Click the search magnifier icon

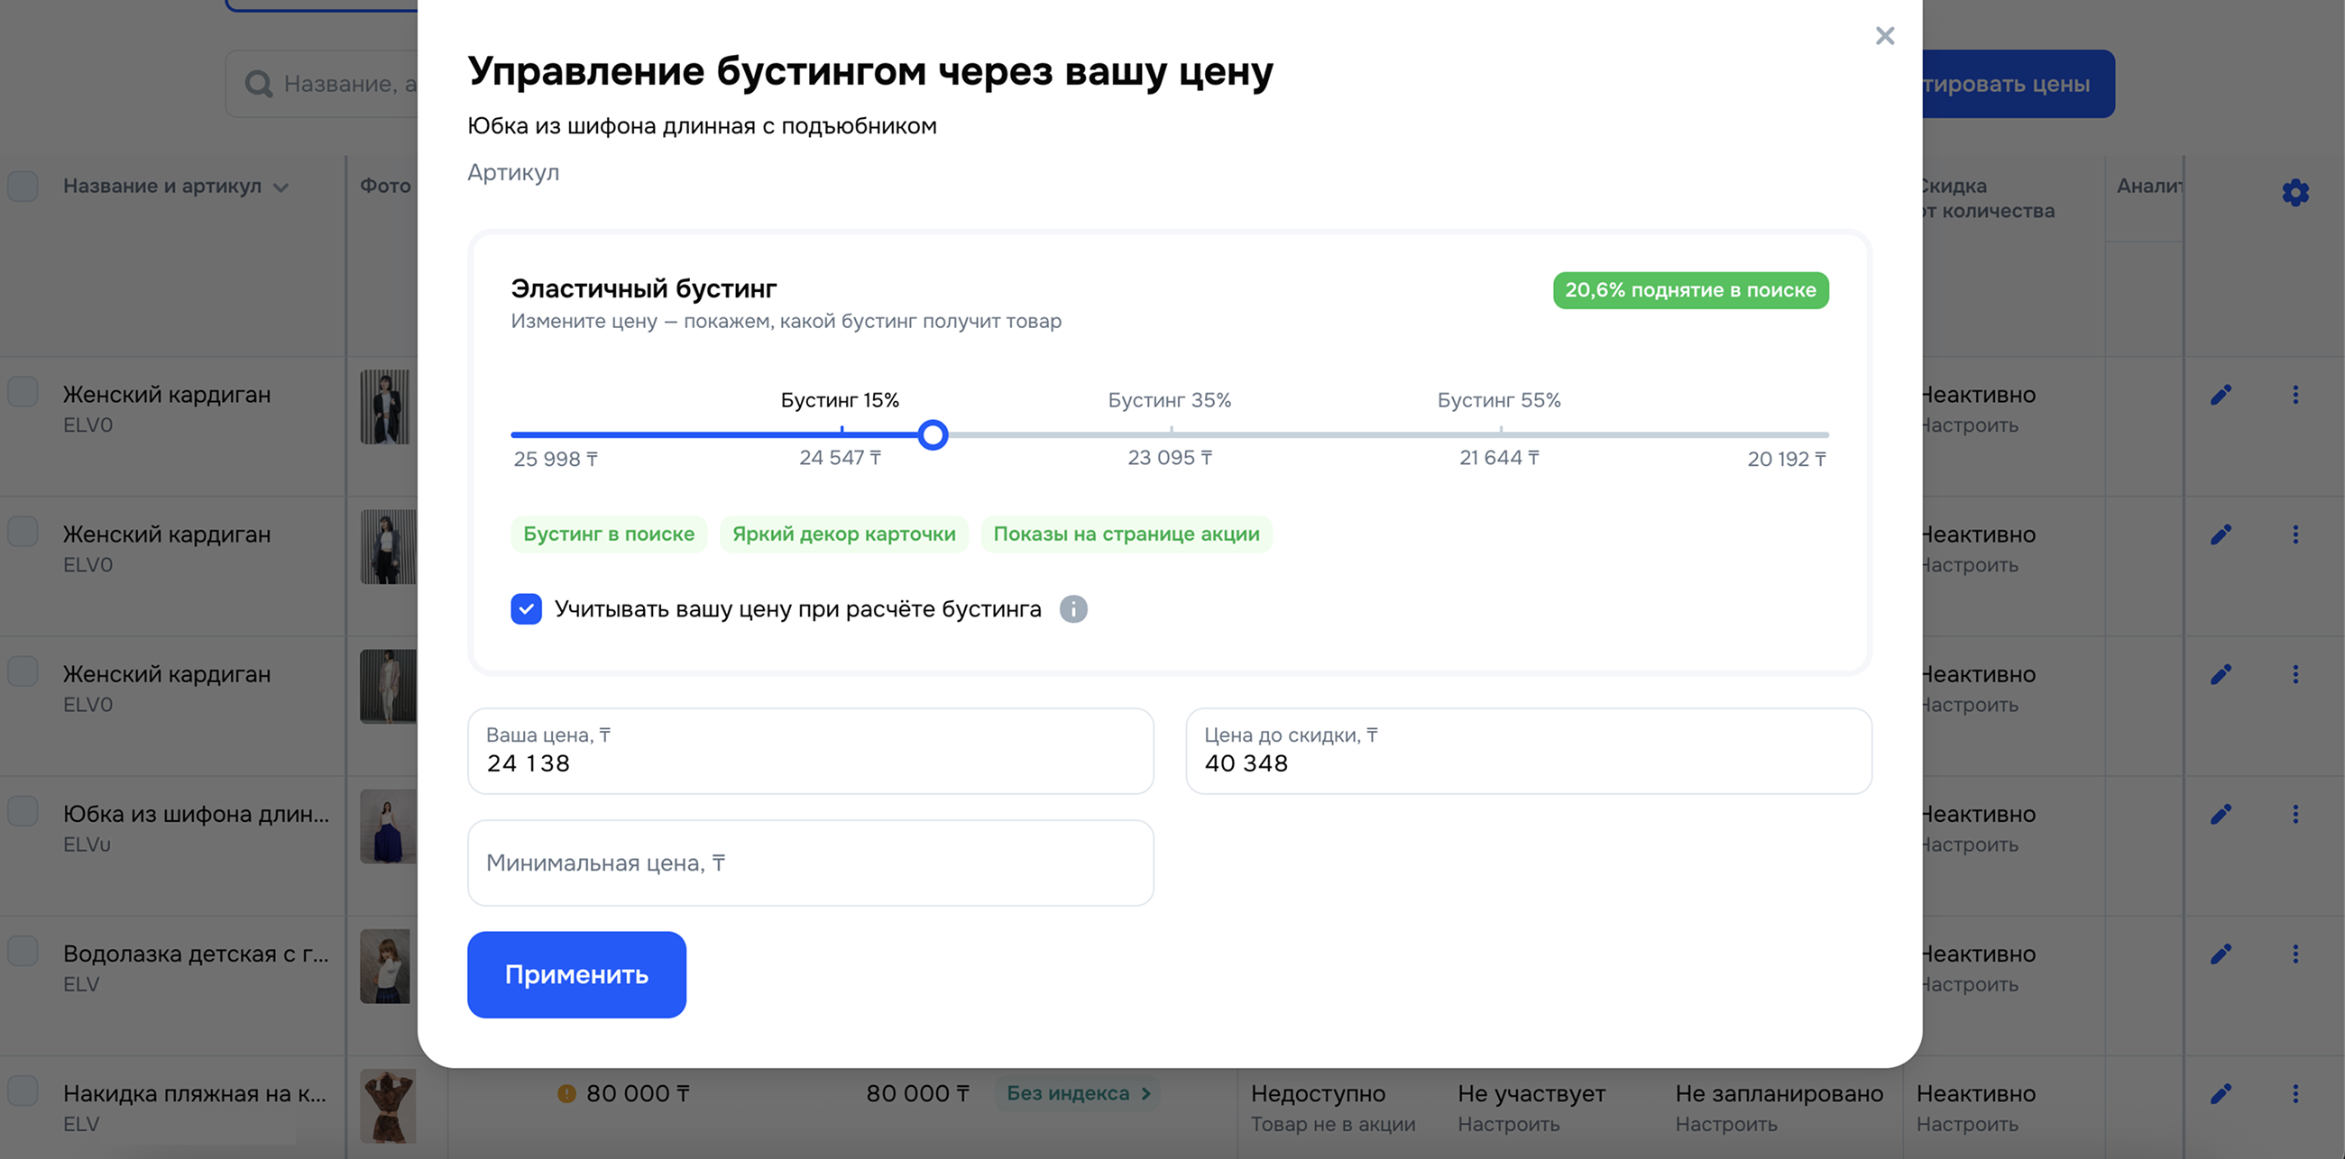click(259, 84)
